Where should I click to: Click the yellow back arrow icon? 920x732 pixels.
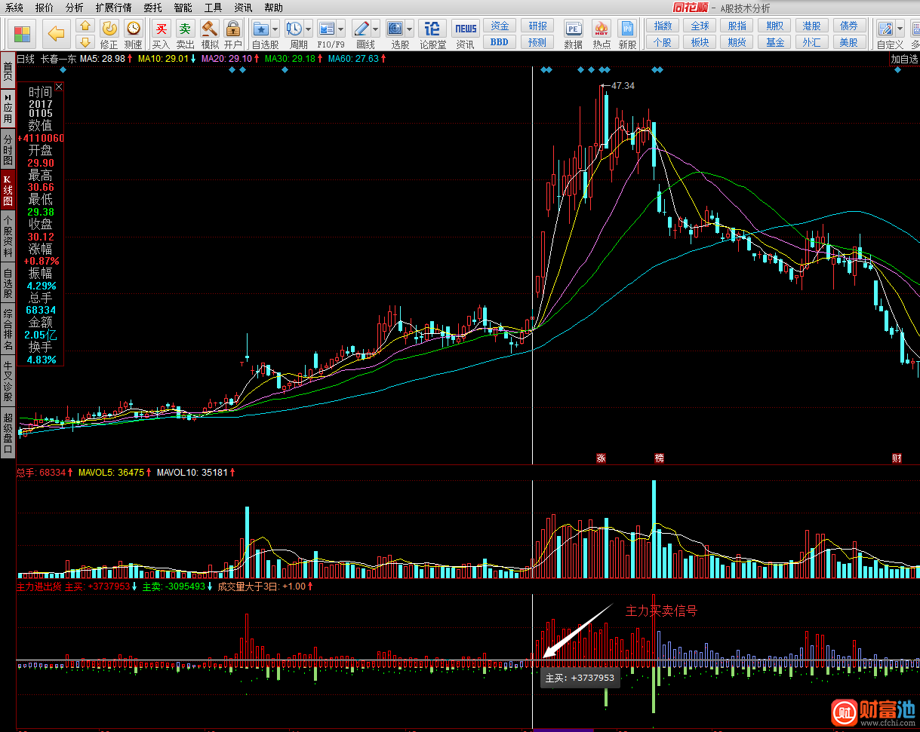57,34
